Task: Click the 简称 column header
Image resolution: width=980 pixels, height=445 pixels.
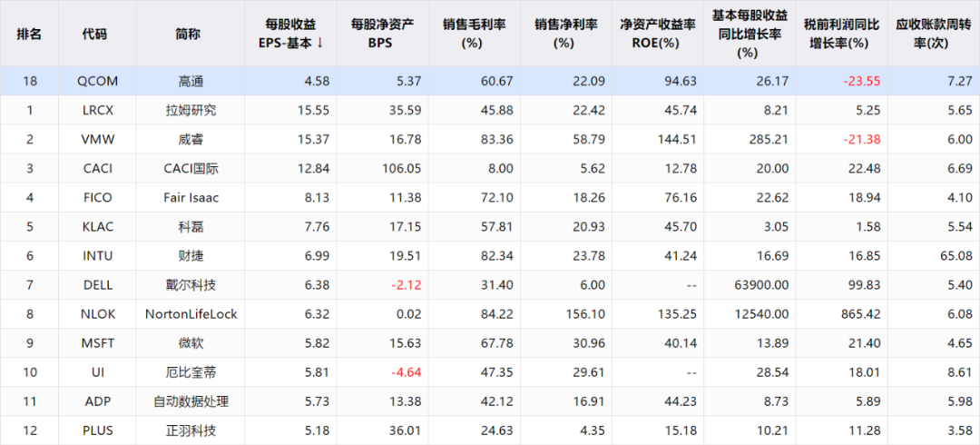Action: click(188, 34)
